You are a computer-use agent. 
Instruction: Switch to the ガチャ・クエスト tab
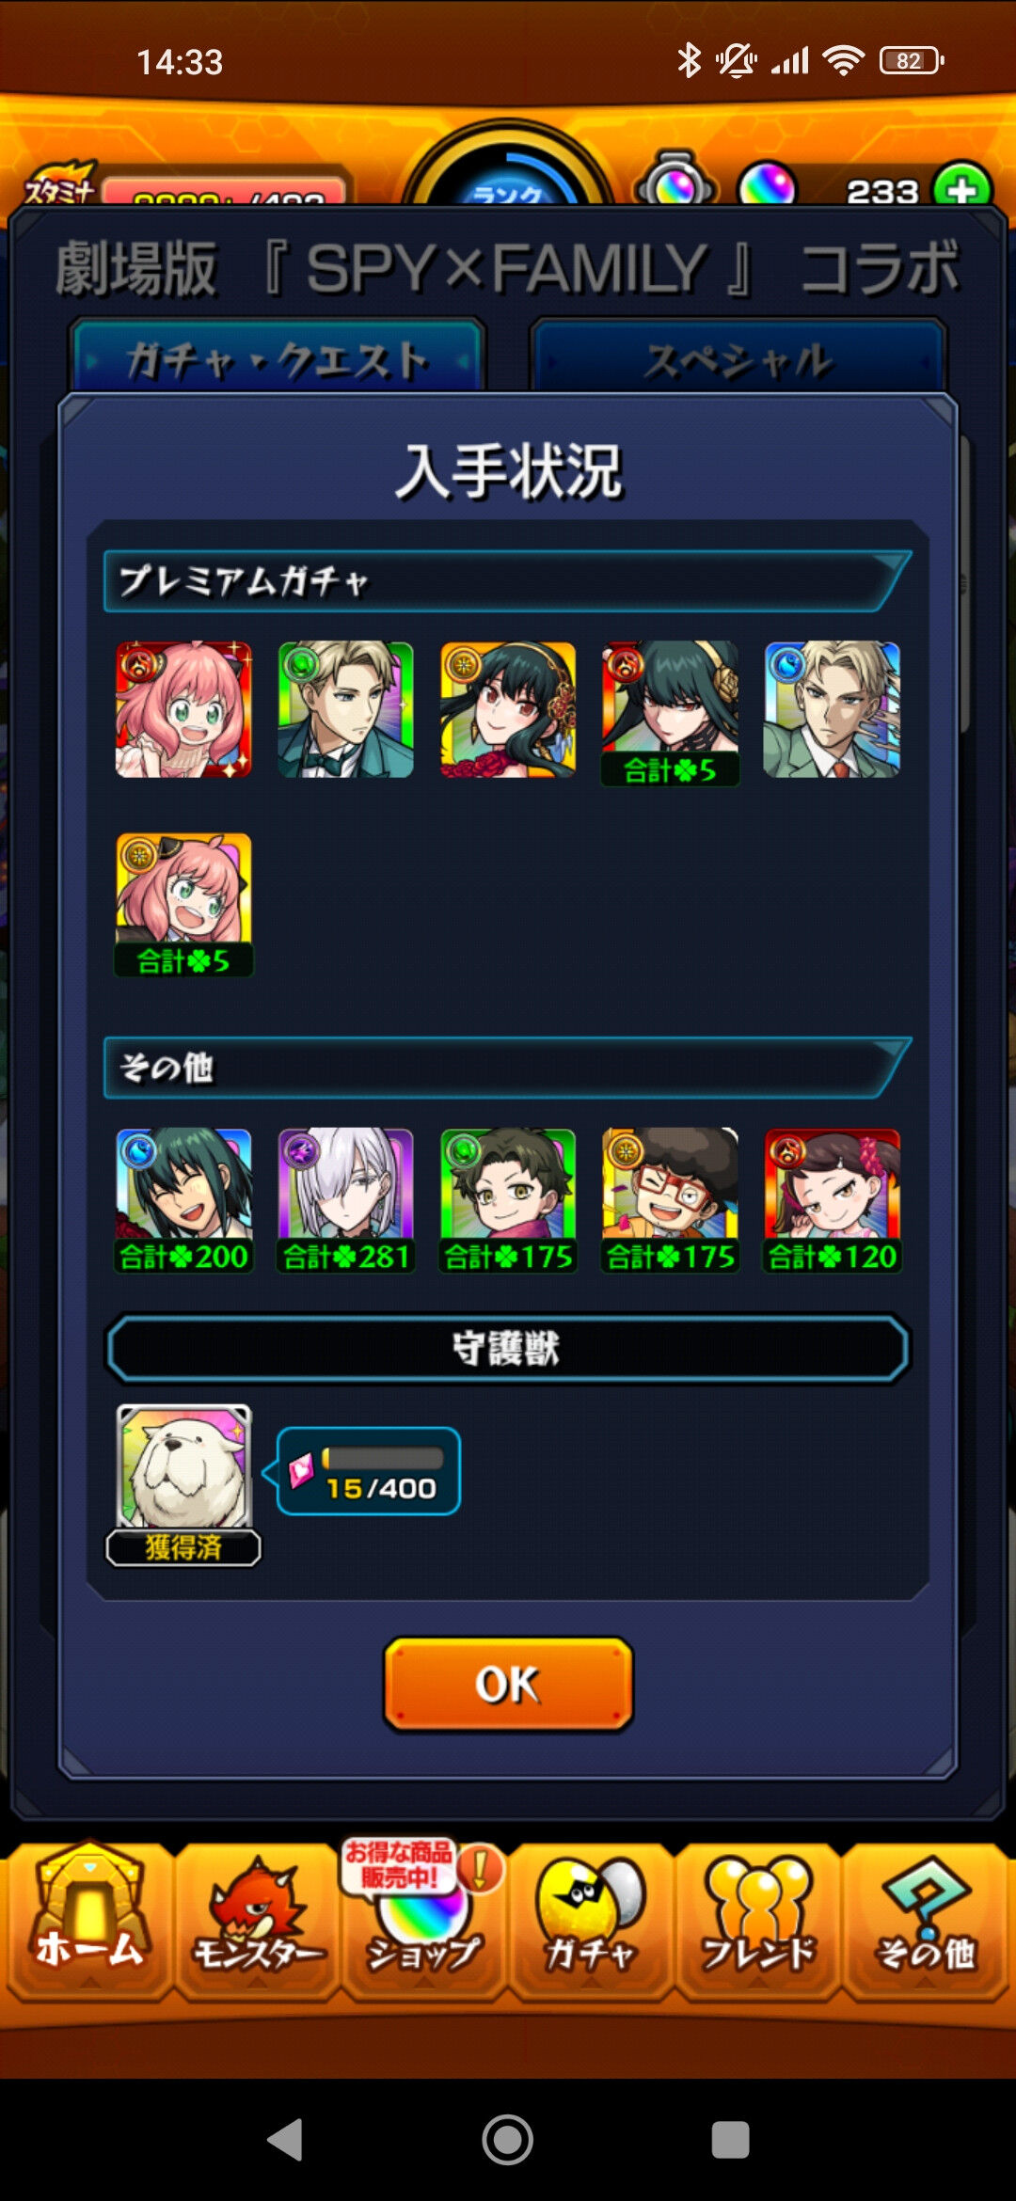click(278, 358)
